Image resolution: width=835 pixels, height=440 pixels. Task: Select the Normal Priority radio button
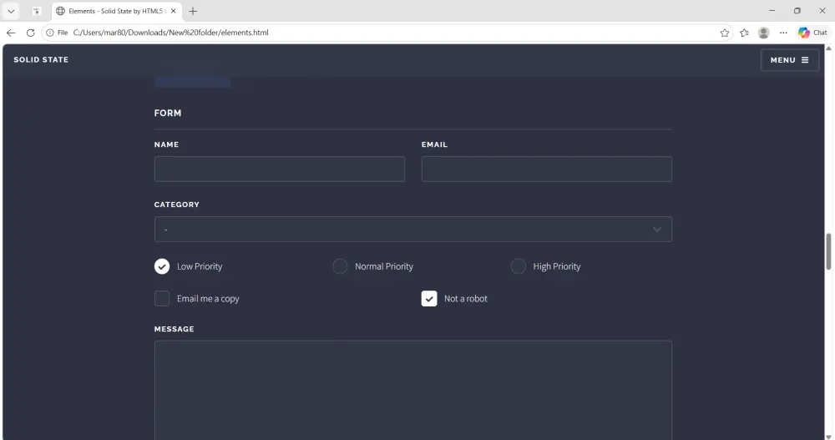click(x=341, y=266)
